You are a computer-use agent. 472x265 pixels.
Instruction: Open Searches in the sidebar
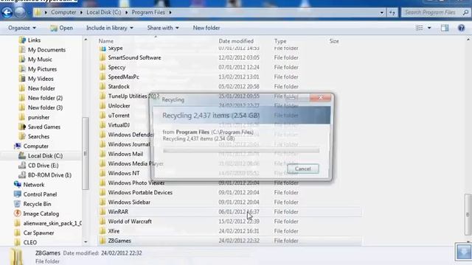pos(38,136)
